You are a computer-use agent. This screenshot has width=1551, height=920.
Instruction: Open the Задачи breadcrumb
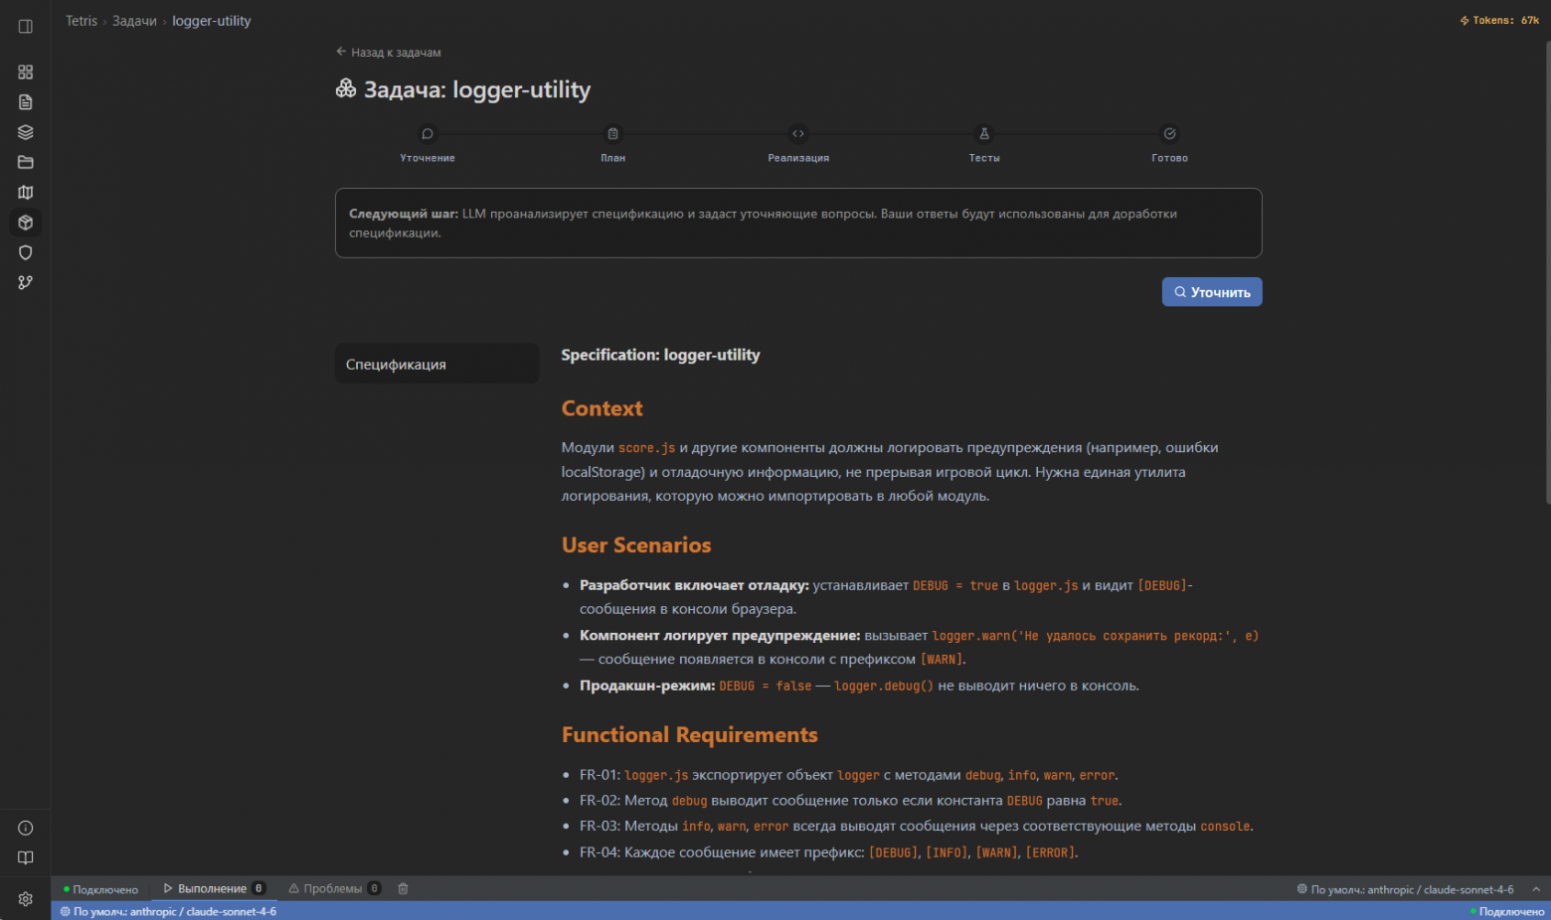pyautogui.click(x=134, y=21)
